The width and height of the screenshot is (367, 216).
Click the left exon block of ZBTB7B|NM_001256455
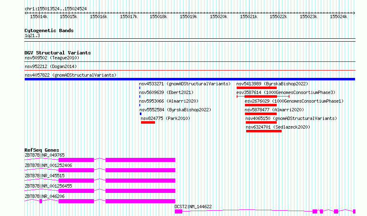(76, 191)
